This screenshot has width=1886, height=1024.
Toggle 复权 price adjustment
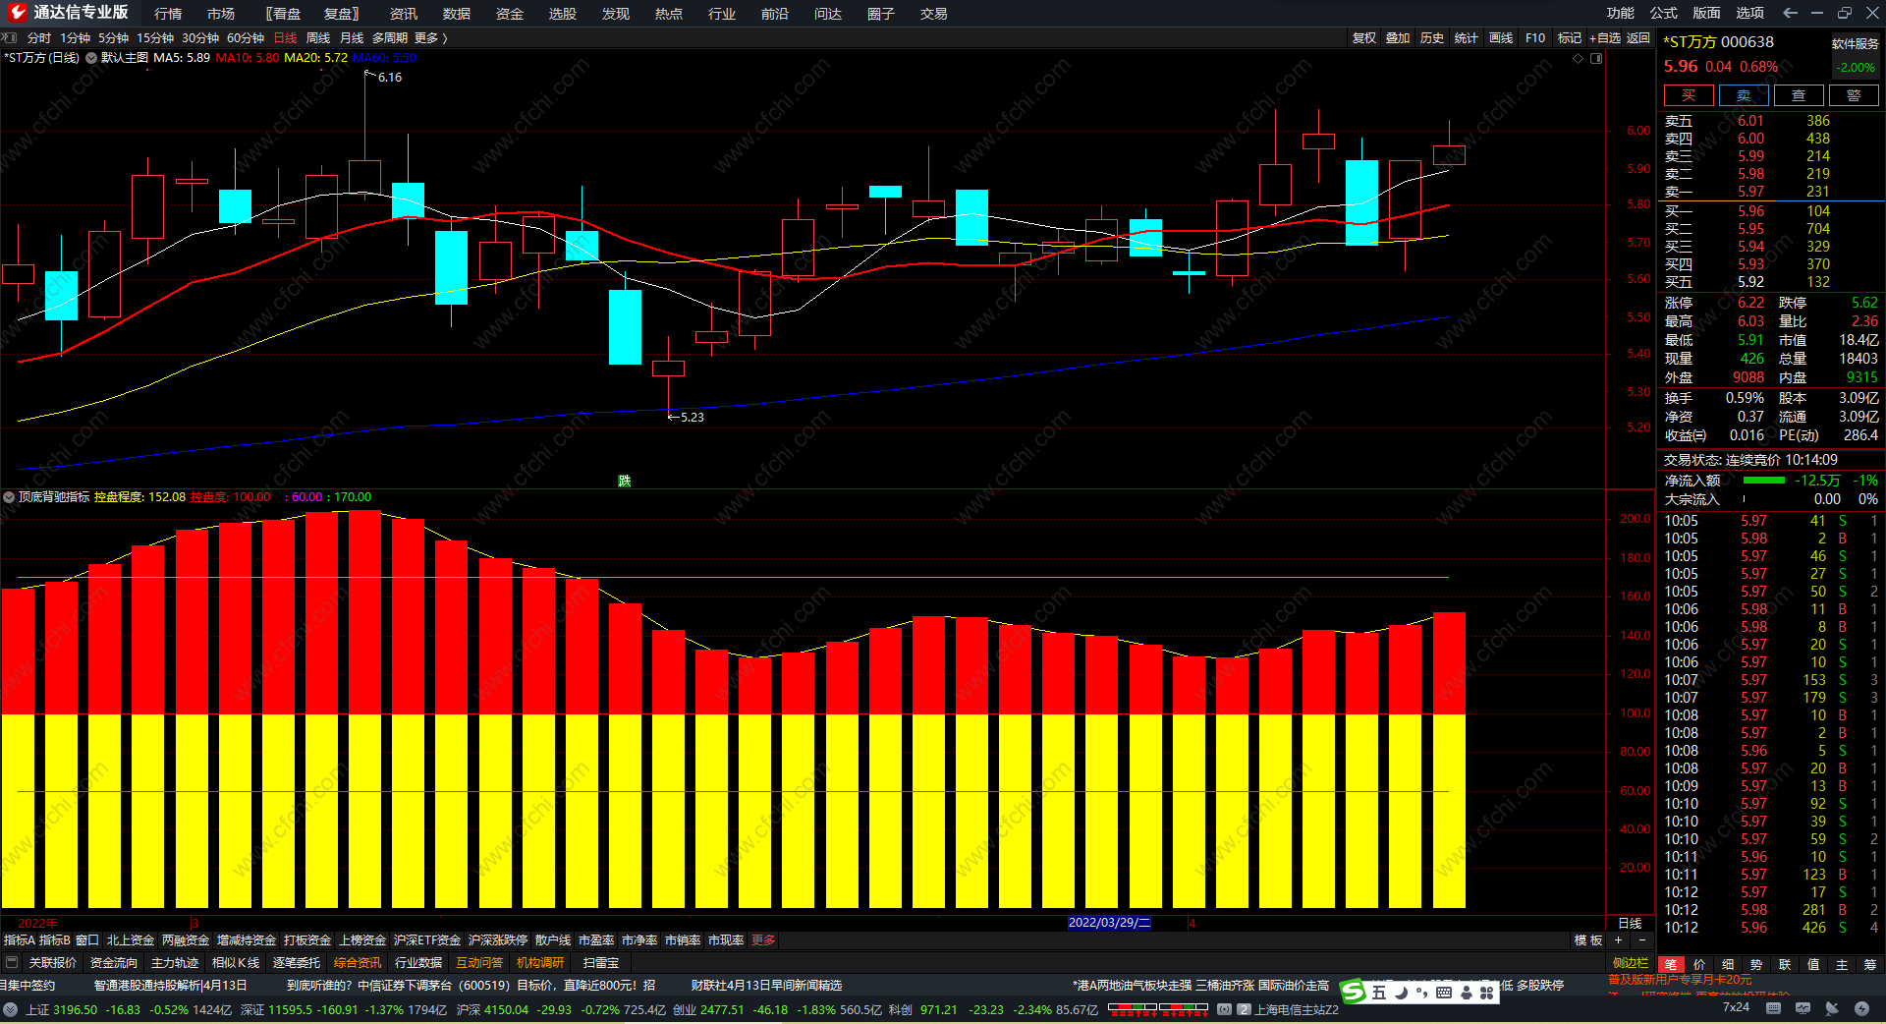1364,38
